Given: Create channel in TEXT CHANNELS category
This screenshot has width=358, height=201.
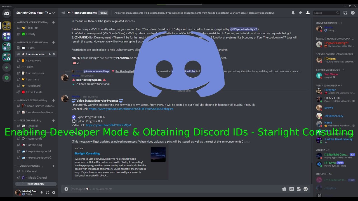Looking at the screenshot, I should (53, 121).
